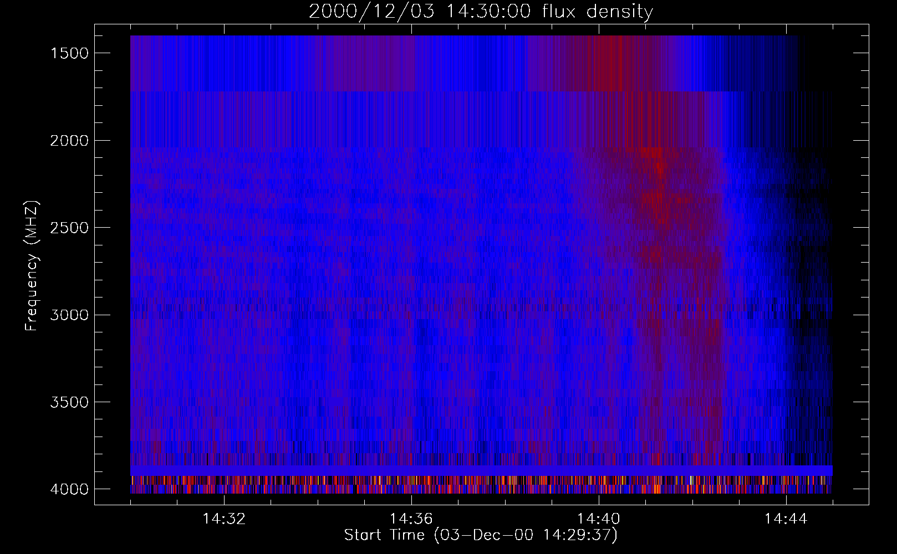Click the "Frequency (MHZ)" axis label
This screenshot has height=554, width=897.
(x=32, y=265)
